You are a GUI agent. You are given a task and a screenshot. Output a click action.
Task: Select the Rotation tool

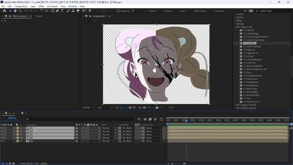click(x=42, y=11)
